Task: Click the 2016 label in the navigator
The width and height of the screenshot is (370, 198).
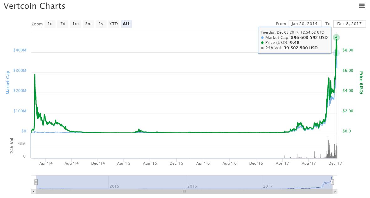Action: [192, 186]
